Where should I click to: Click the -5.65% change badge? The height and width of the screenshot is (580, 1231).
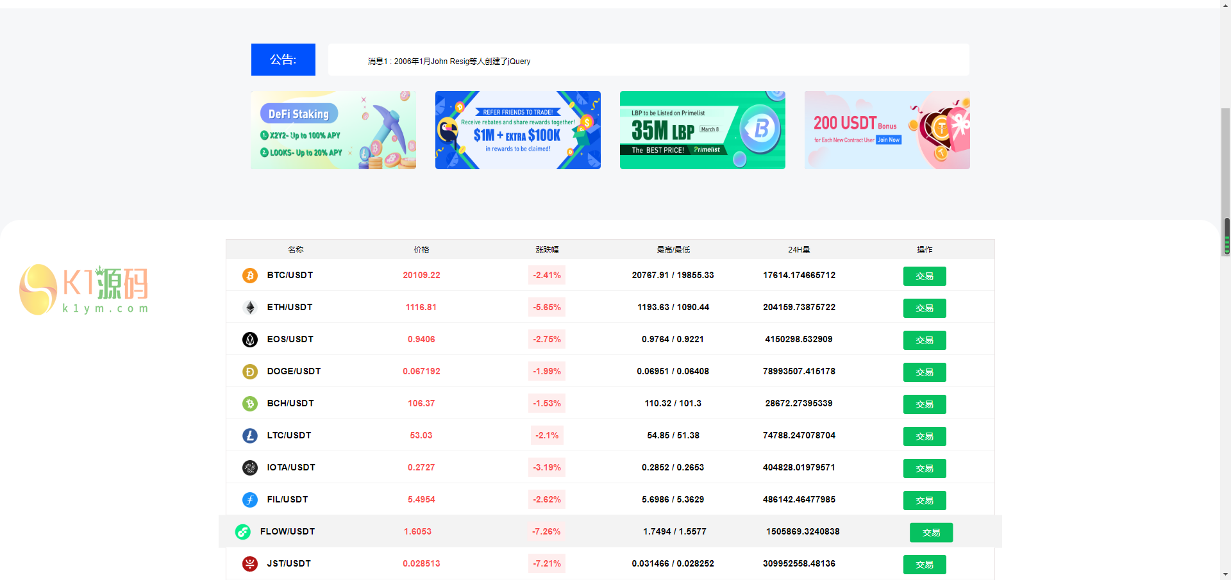547,307
